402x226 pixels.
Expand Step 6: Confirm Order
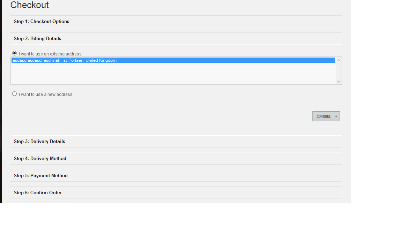pos(38,193)
